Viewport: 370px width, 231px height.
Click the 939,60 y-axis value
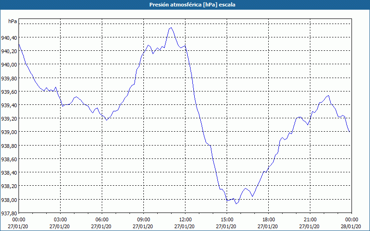coord(9,91)
